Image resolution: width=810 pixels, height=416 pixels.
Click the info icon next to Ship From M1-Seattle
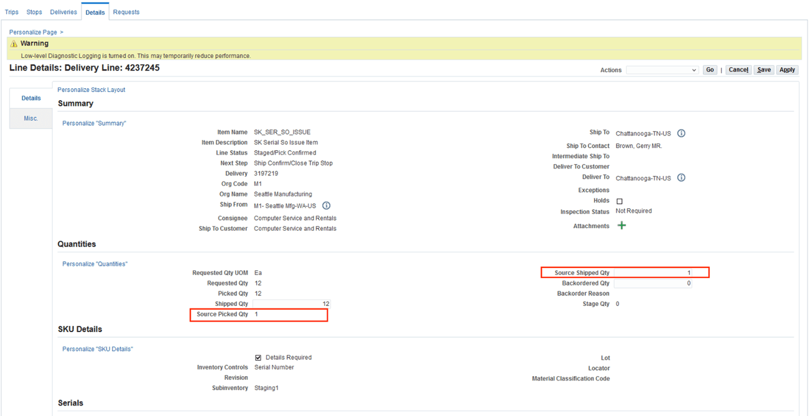326,205
